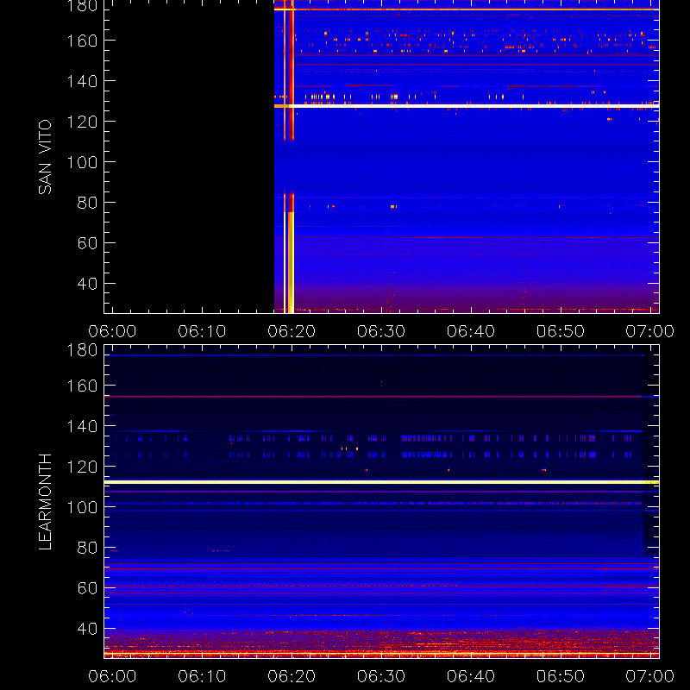Click the SAN VITO axis label

45,157
